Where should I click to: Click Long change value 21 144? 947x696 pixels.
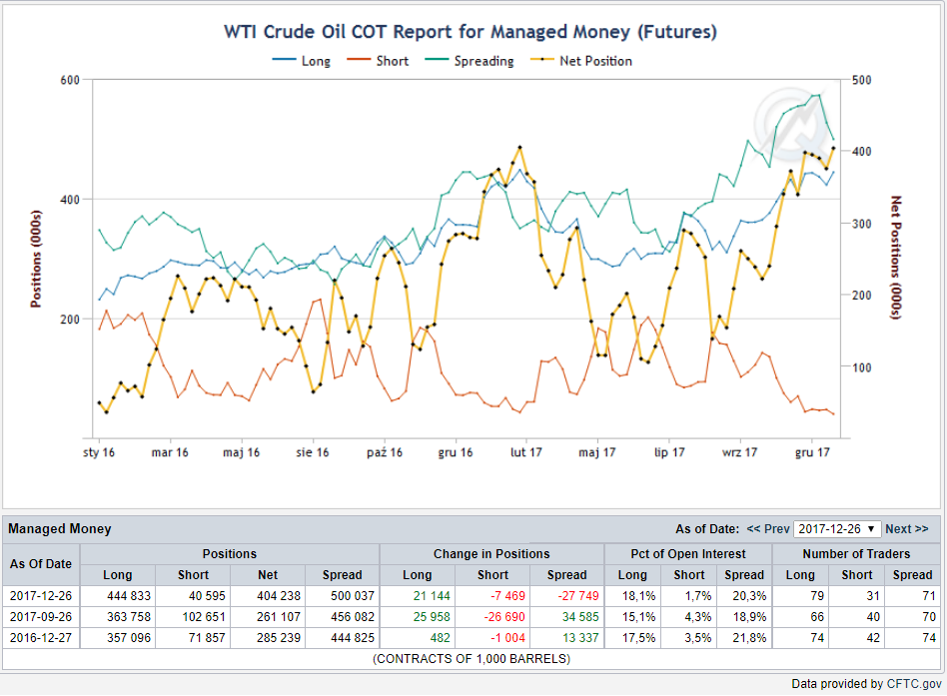pos(432,596)
